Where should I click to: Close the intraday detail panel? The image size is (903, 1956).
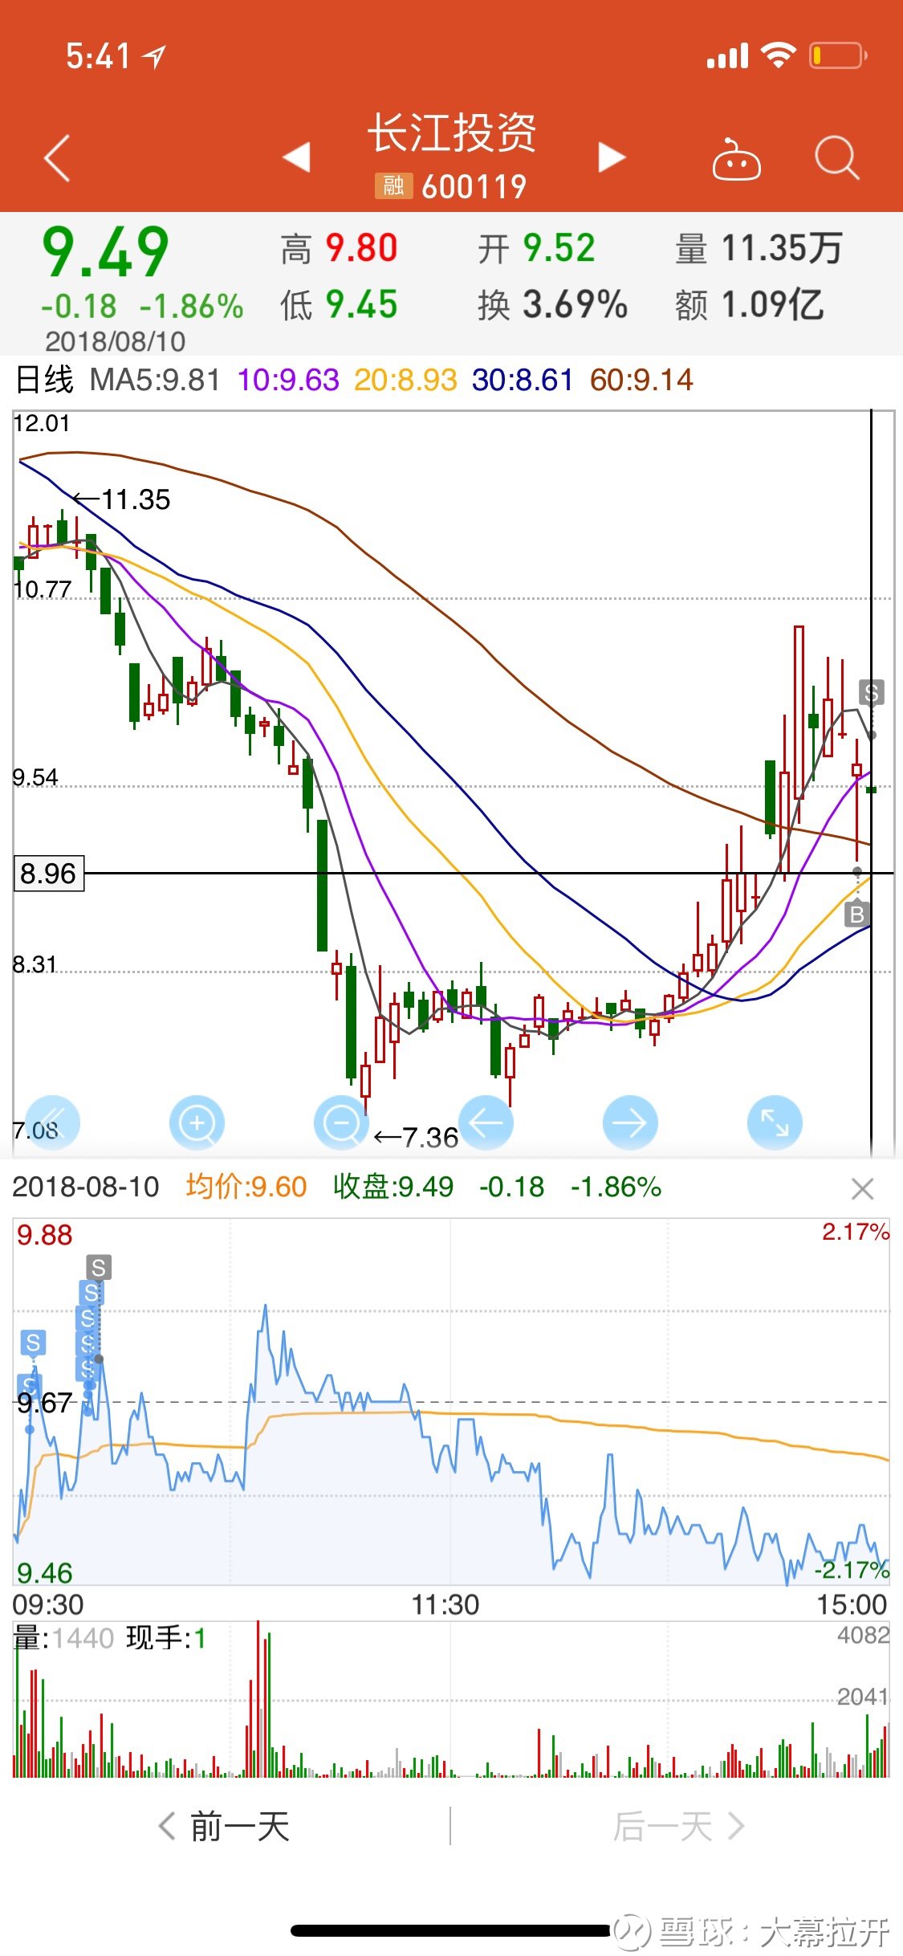(x=862, y=1189)
